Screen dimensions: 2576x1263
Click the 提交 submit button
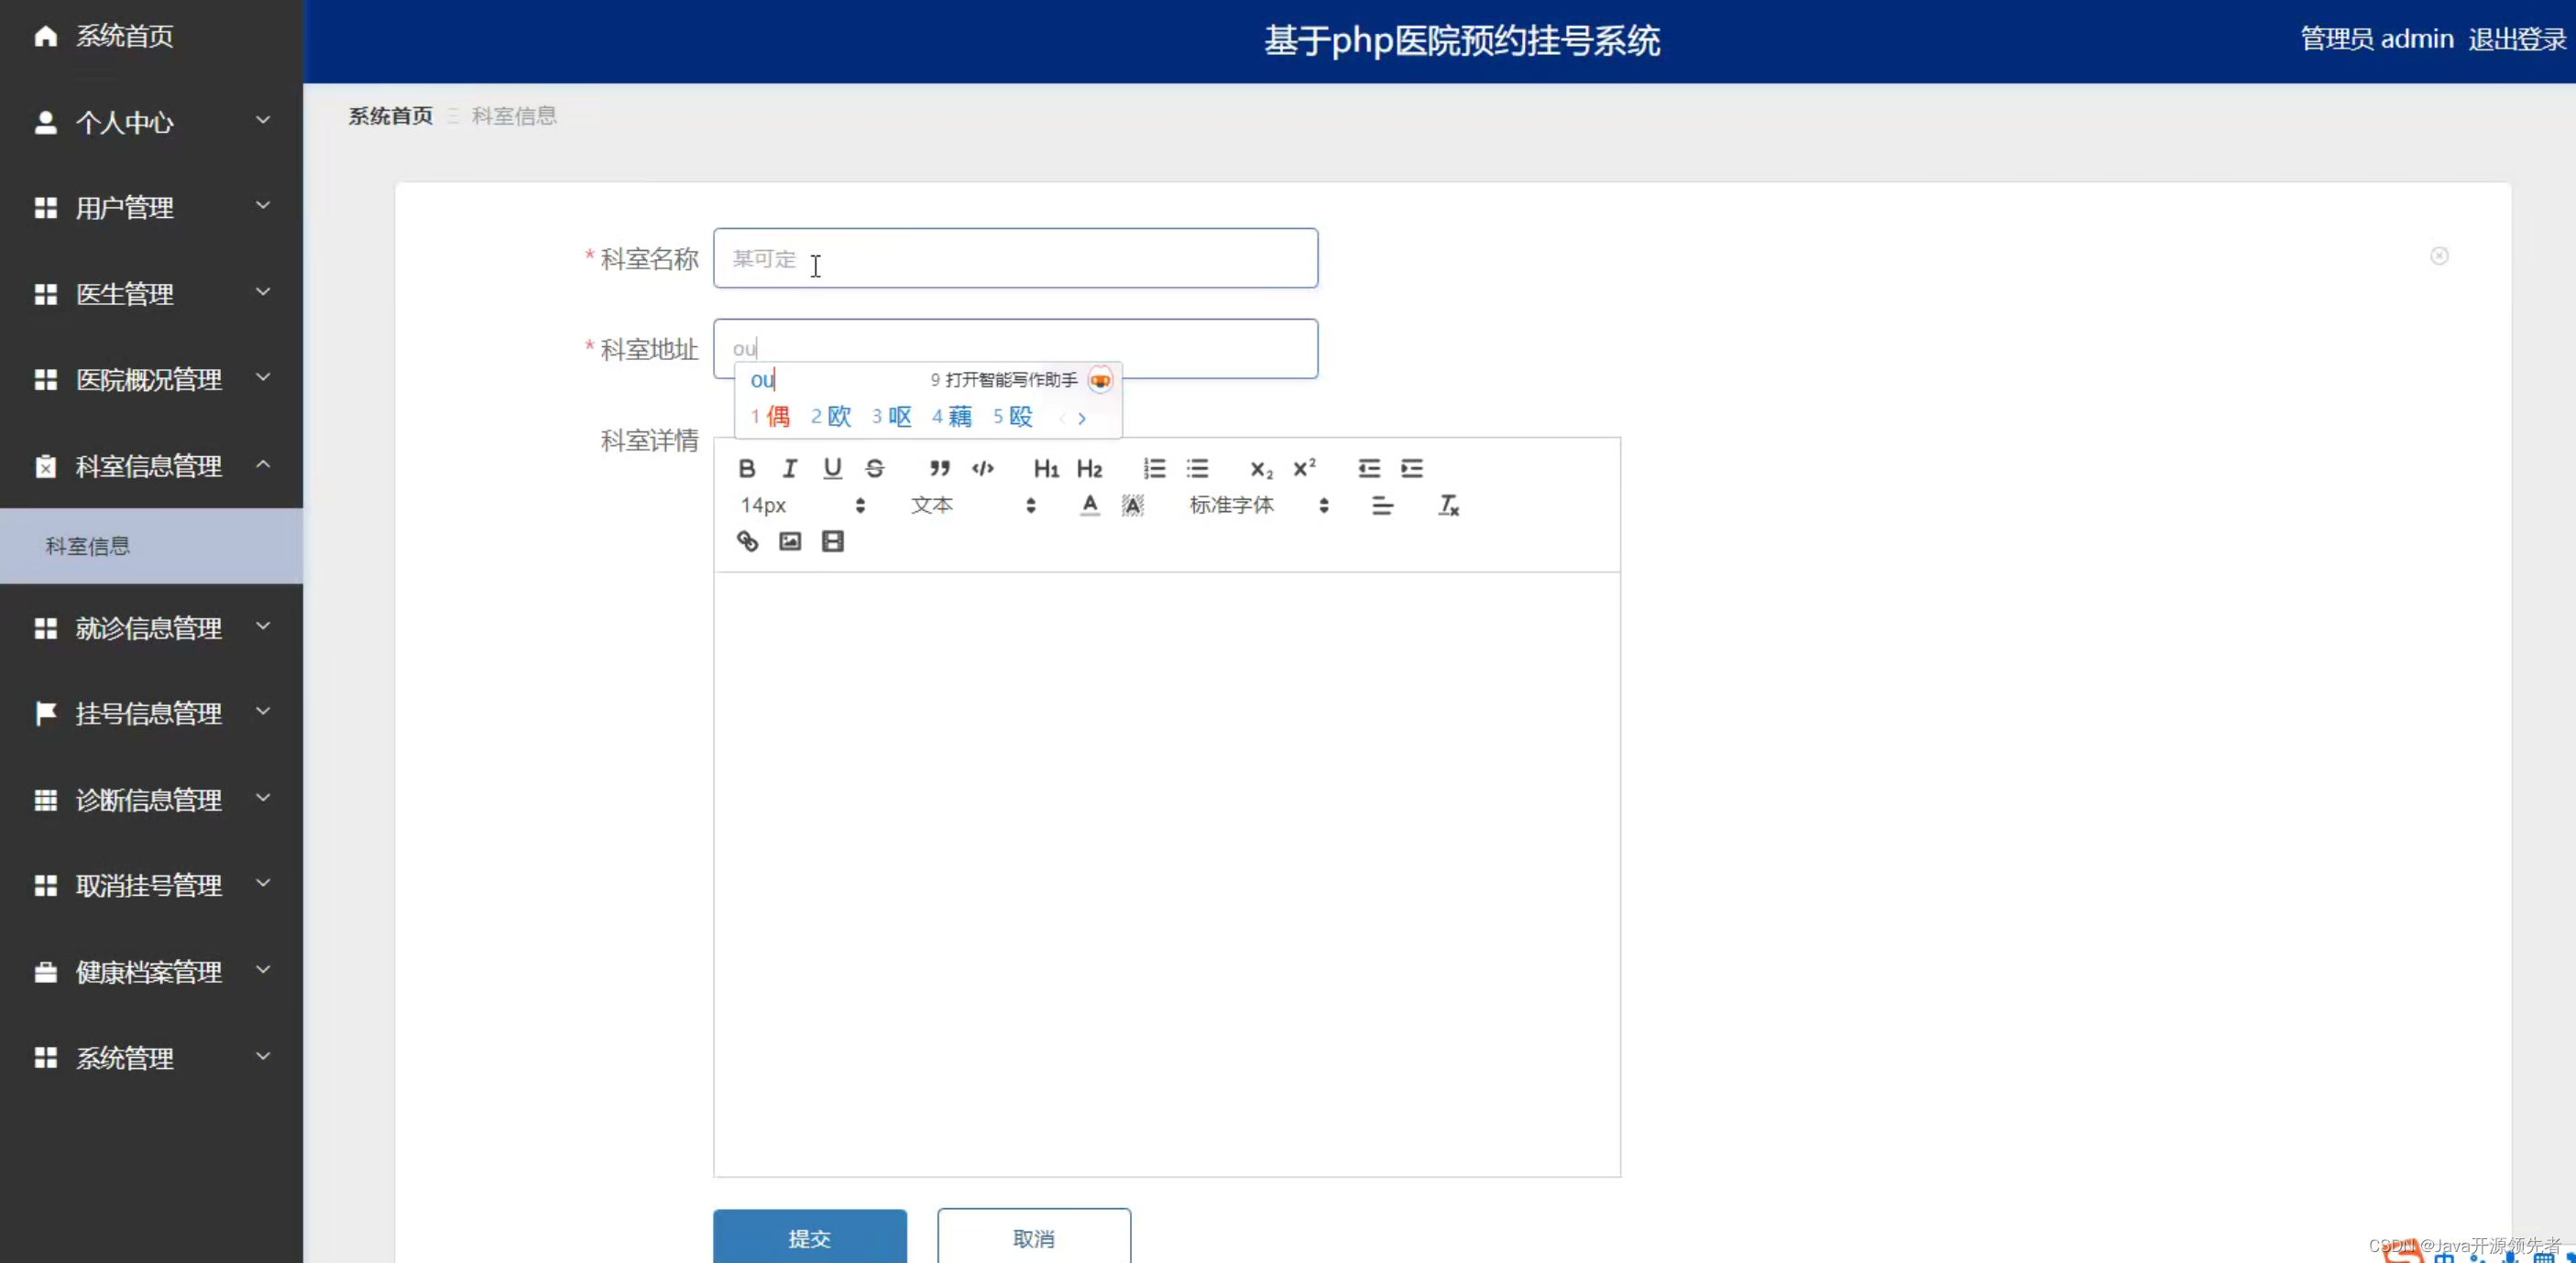[809, 1238]
